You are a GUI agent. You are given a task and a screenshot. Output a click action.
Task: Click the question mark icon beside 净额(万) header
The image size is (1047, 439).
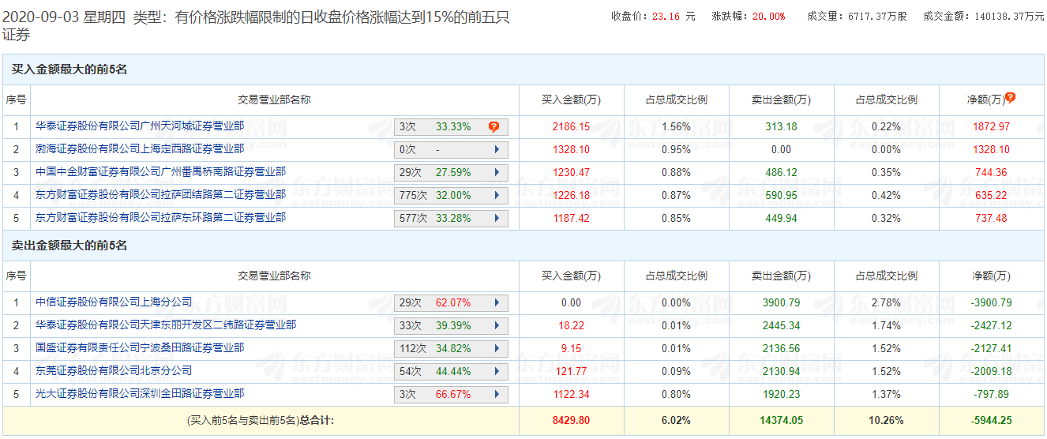(x=1010, y=98)
